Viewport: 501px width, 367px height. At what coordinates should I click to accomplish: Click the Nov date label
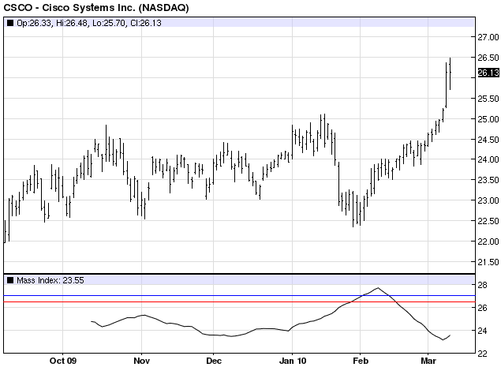(x=141, y=361)
